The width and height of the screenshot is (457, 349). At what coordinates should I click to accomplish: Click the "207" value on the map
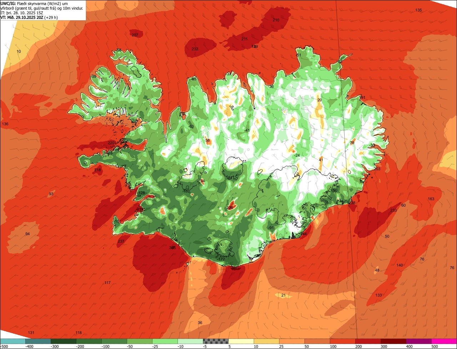point(135,35)
